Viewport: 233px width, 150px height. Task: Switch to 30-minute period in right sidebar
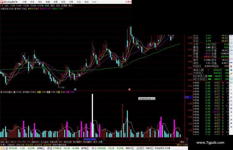[231, 97]
